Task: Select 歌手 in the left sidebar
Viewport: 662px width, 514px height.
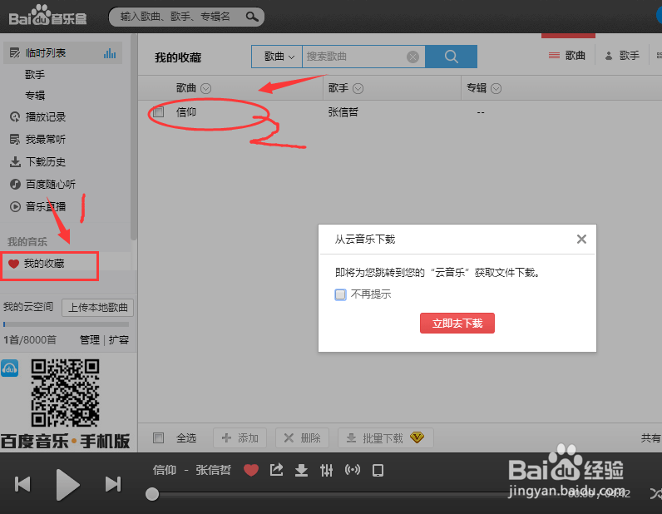Action: coord(35,74)
